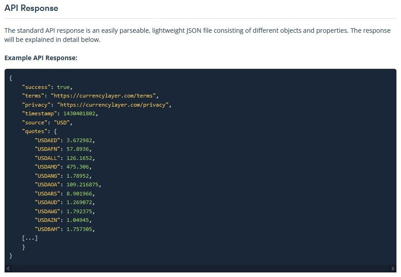Image resolution: width=401 pixels, height=277 pixels.
Task: Click the "source" value USD
Action: [x=62, y=123]
